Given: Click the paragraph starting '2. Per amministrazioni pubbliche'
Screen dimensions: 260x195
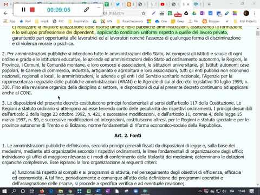Looking at the screenshot, I should tap(126, 73).
